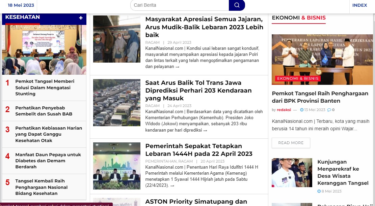Click the traffic jam Tol Trans Jawa thumbnail
The image size is (375, 206).
tap(117, 103)
